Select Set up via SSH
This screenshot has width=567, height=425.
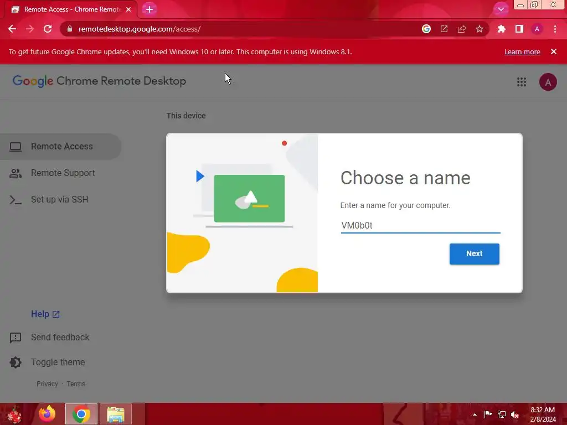[61, 199]
